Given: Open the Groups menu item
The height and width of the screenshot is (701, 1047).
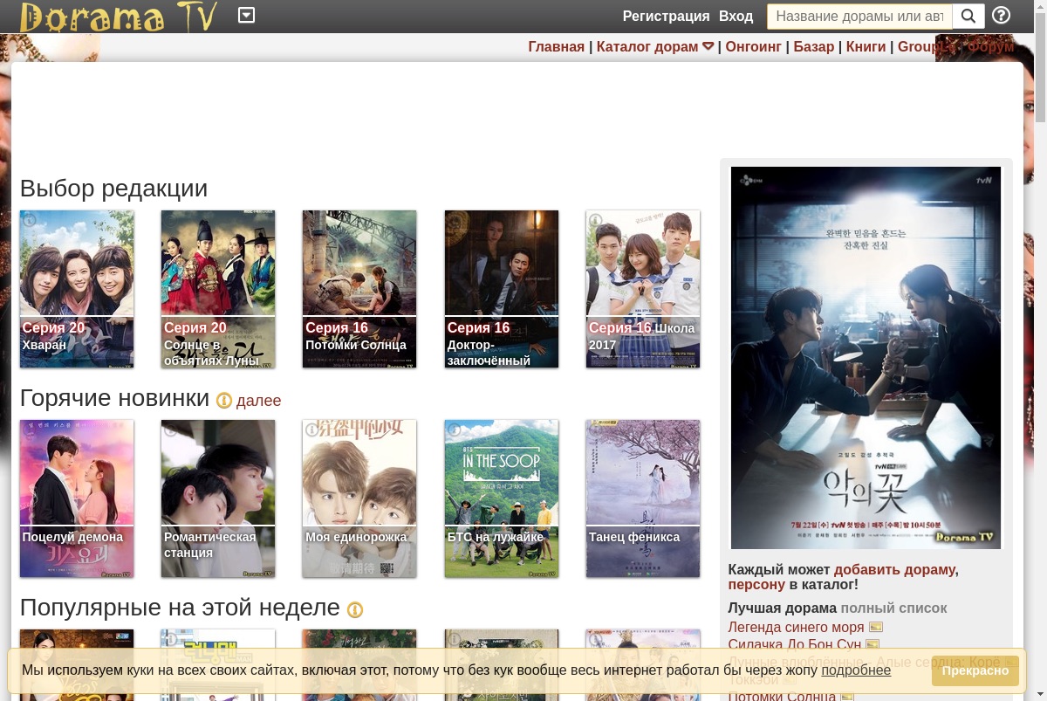Looking at the screenshot, I should (927, 47).
